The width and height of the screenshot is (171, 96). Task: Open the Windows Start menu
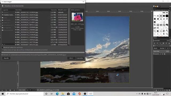tap(3, 94)
